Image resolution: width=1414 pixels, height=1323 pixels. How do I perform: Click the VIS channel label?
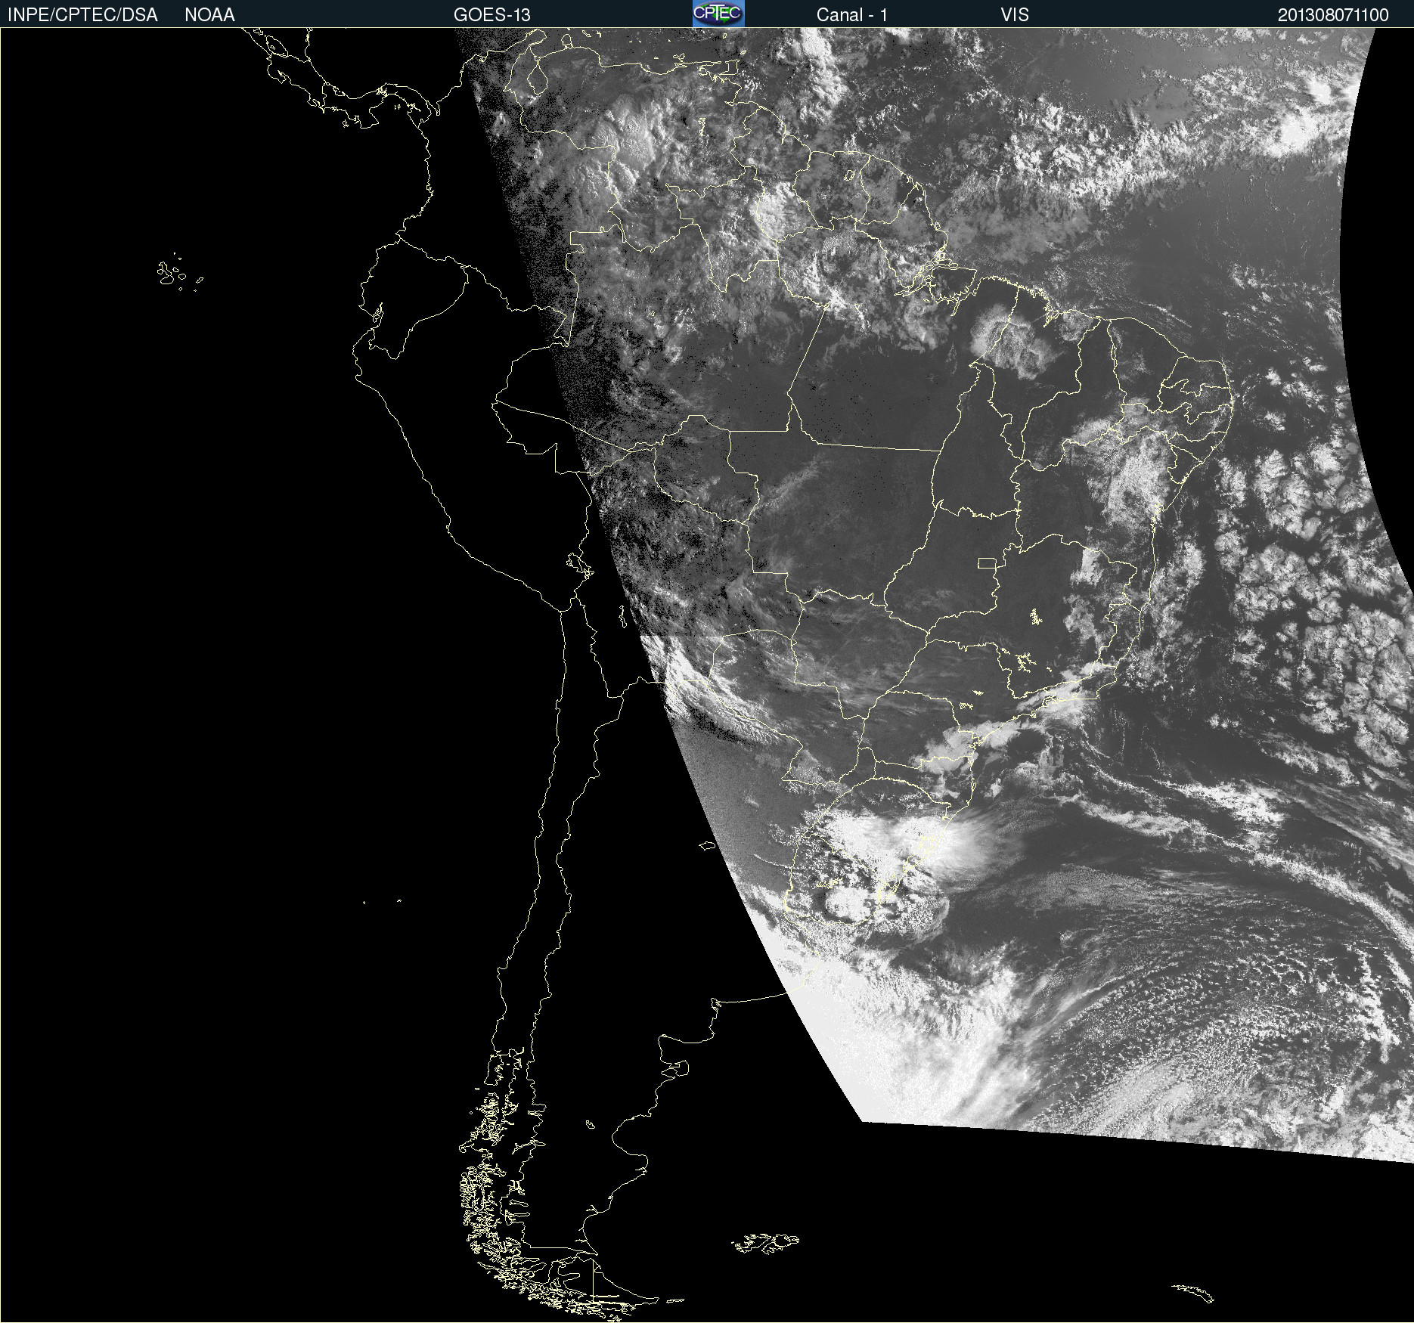(1015, 15)
